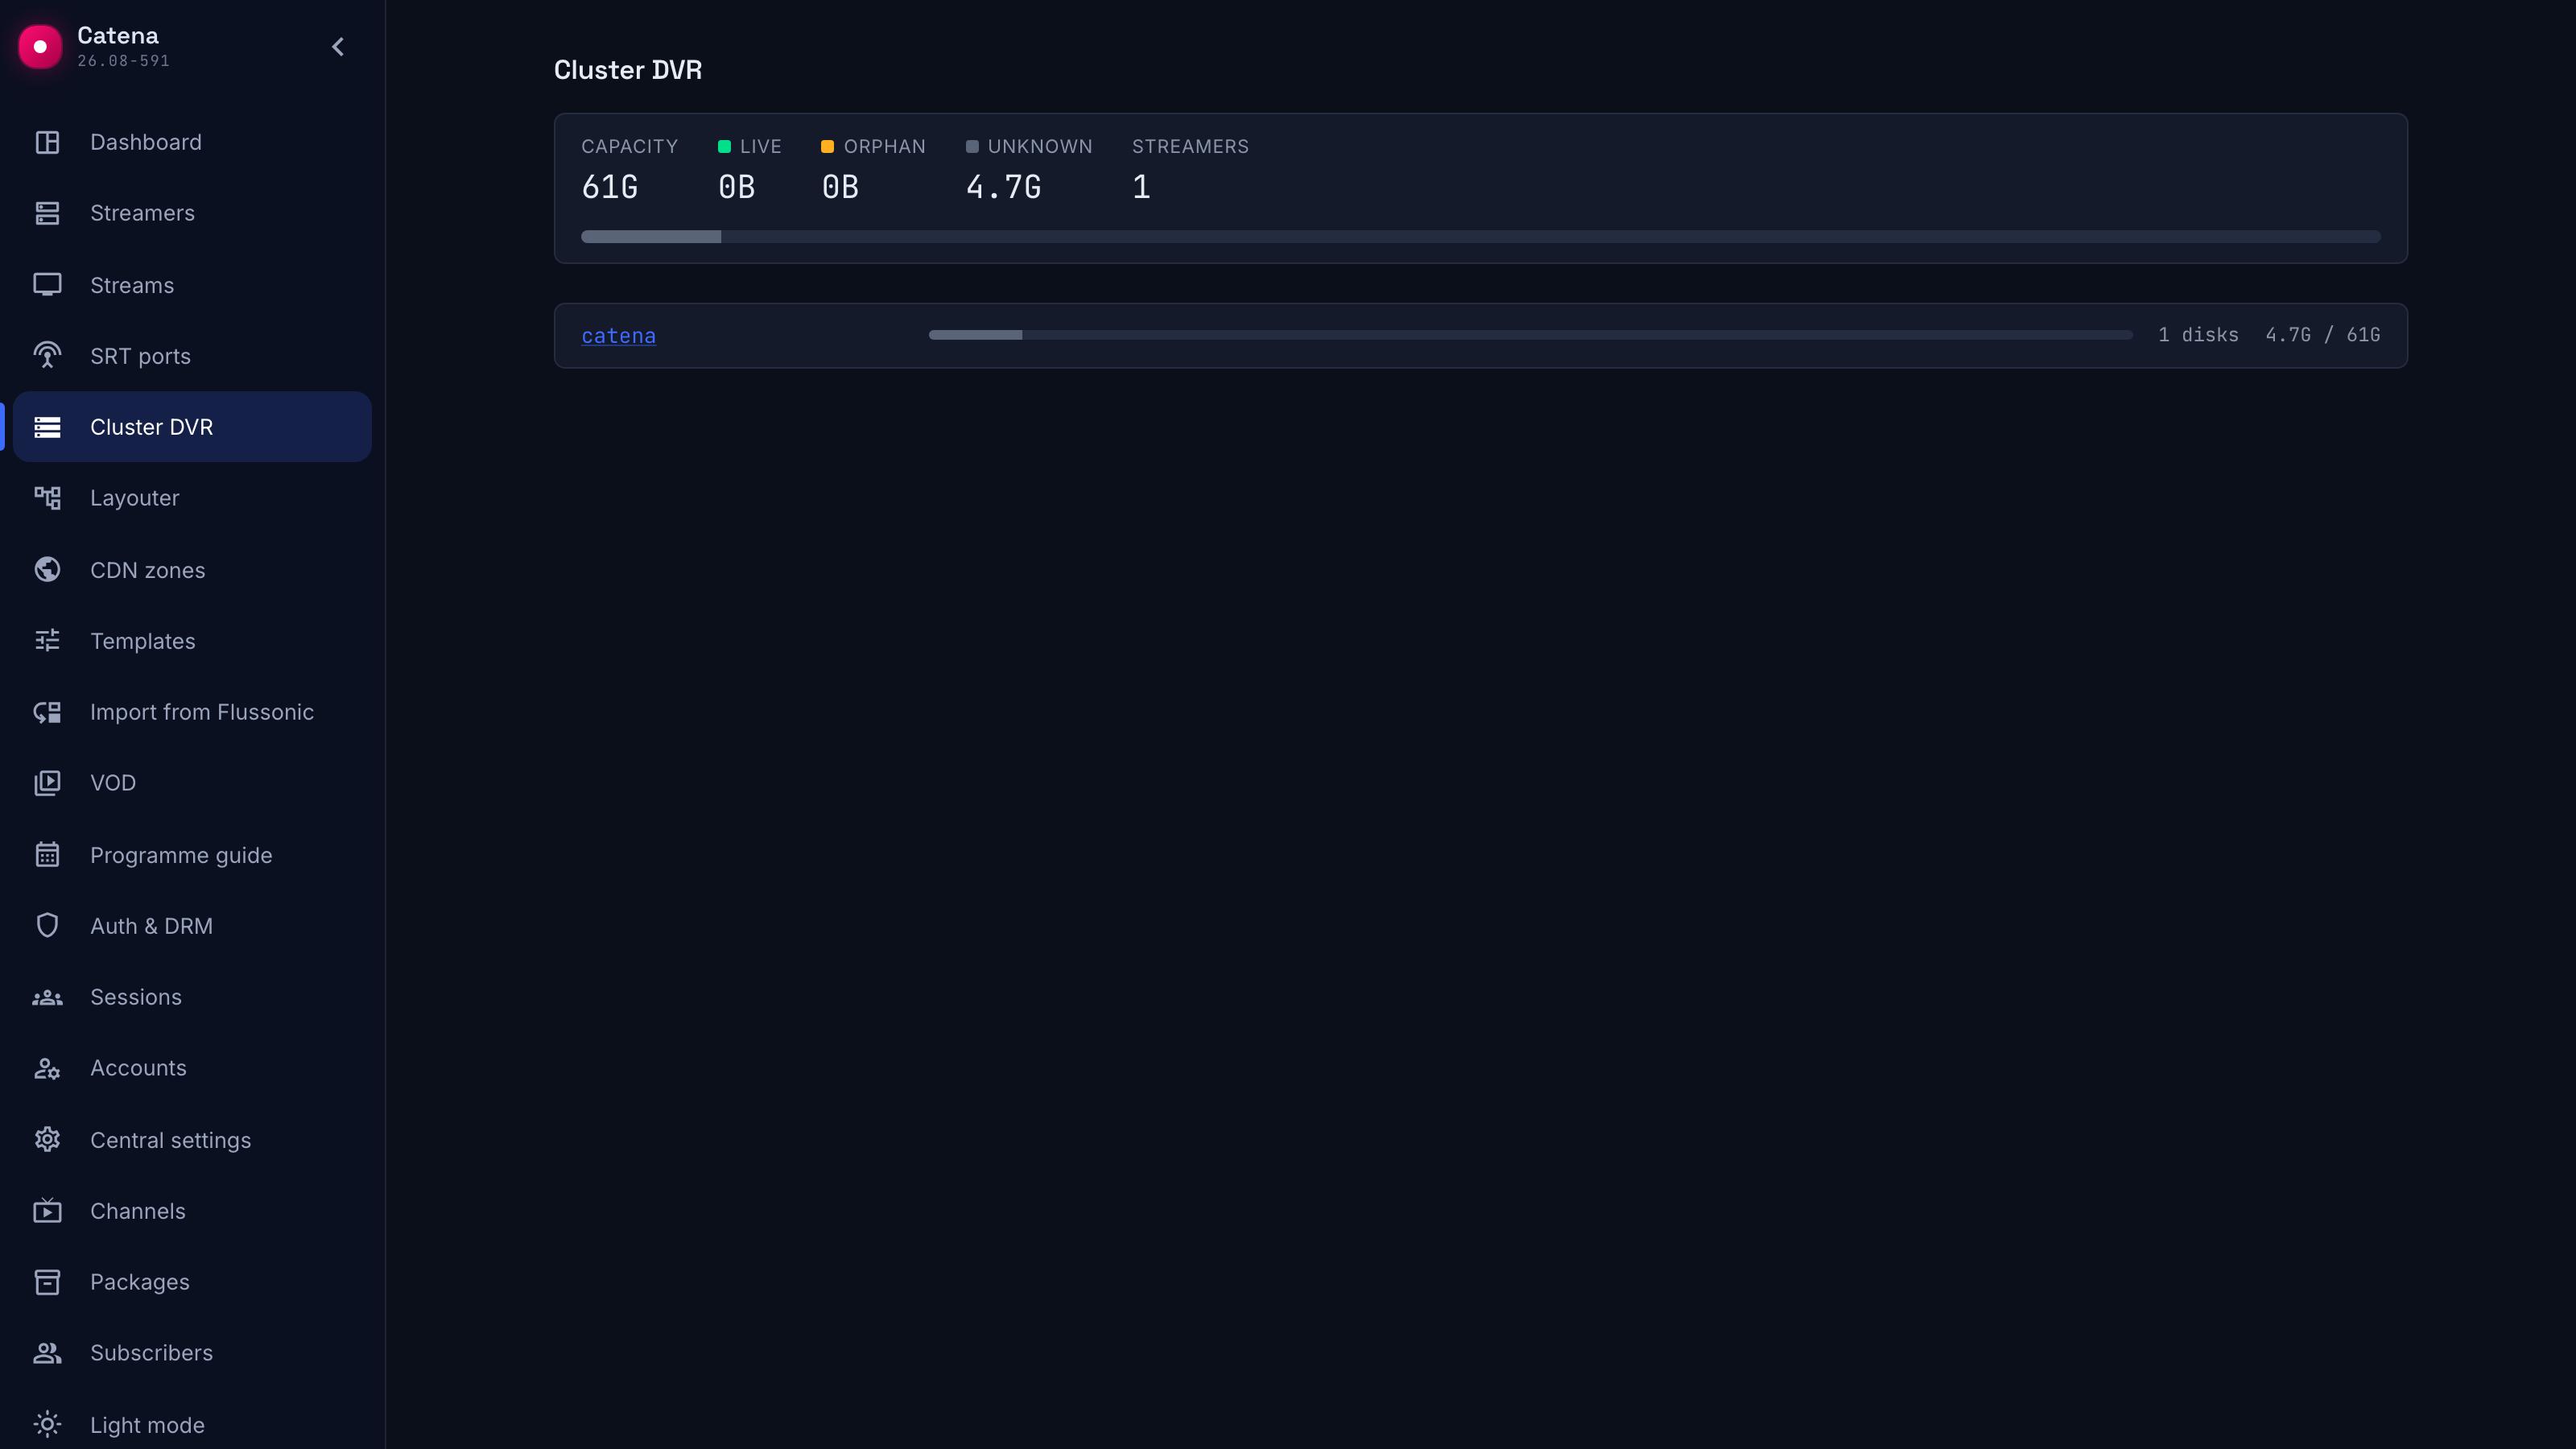
Task: Click the Auth & DRM shield icon
Action: (x=47, y=926)
